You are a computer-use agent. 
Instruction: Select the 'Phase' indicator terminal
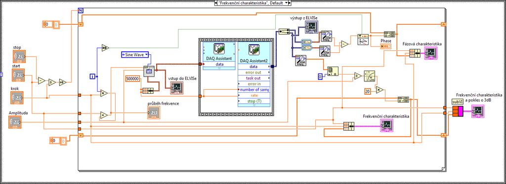[x=385, y=46]
